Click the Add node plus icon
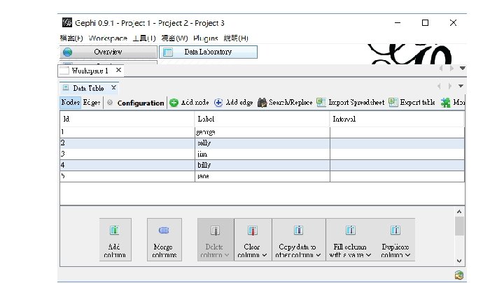The width and height of the screenshot is (504, 283). coord(174,103)
